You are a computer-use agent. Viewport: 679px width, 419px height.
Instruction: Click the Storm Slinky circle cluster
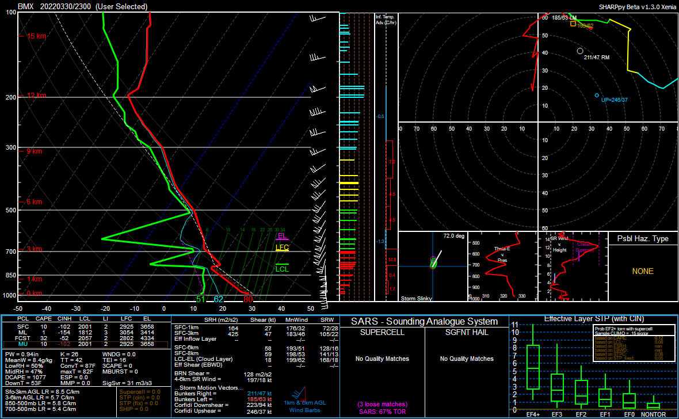(x=433, y=262)
